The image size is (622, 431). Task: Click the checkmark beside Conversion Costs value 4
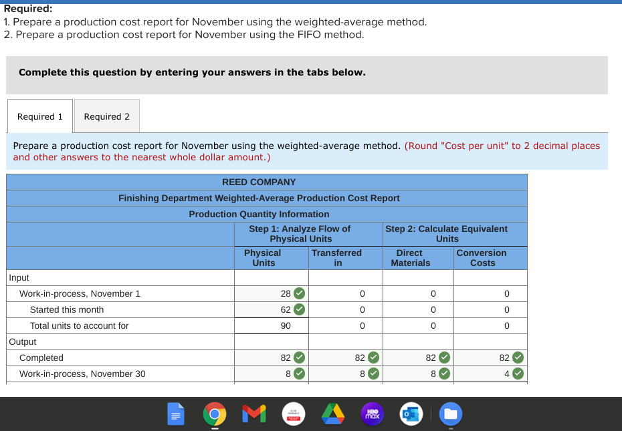coord(516,374)
